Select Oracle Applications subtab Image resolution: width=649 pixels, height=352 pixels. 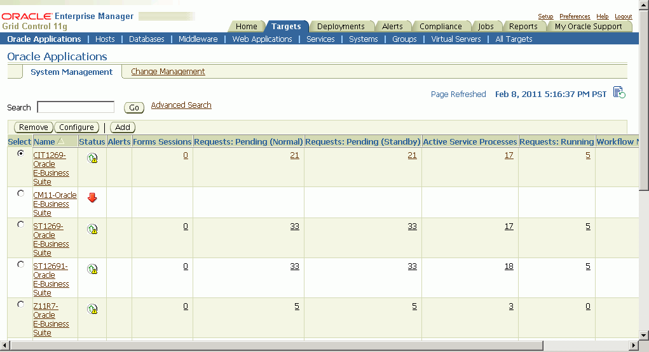pos(44,39)
